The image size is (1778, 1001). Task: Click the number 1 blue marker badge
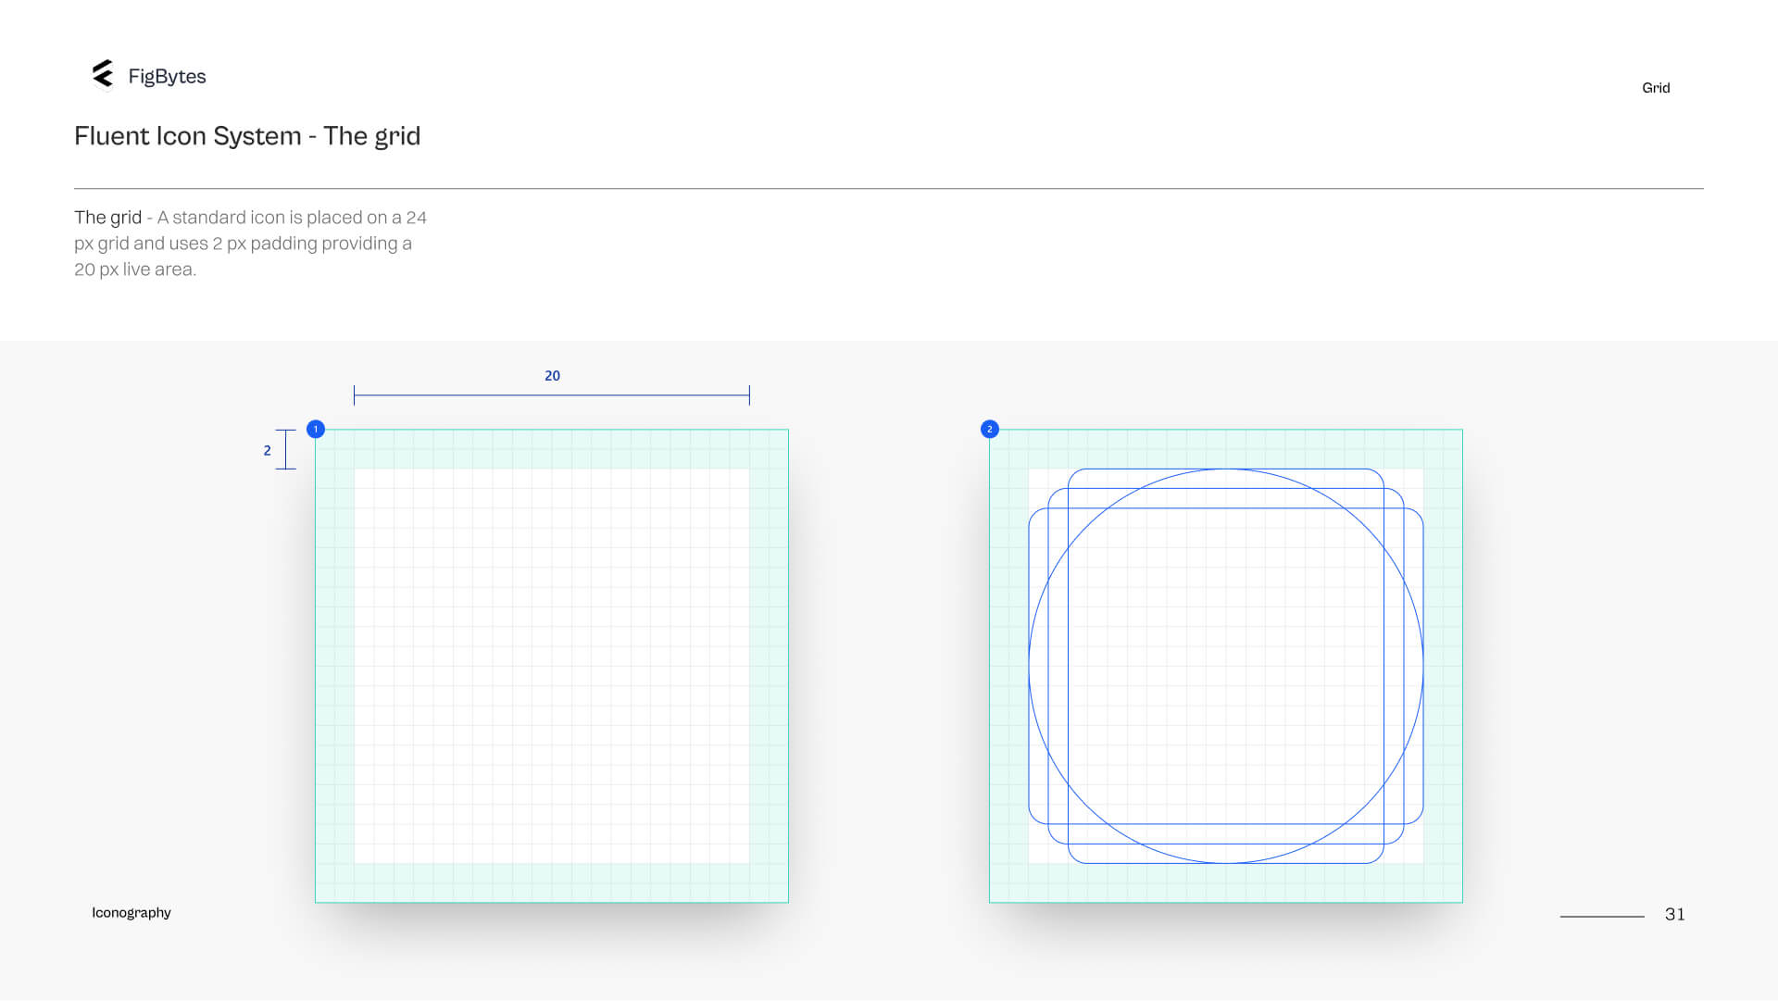click(316, 430)
